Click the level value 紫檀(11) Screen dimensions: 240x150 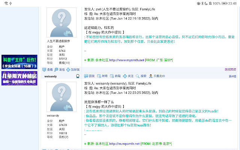(64, 63)
